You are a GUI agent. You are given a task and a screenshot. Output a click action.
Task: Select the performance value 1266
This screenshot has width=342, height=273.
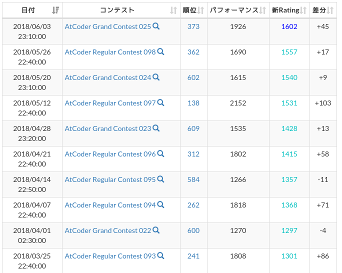[238, 179]
